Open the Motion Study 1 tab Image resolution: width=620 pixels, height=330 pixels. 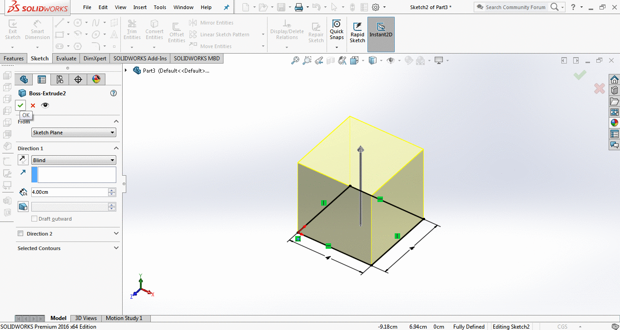click(124, 318)
